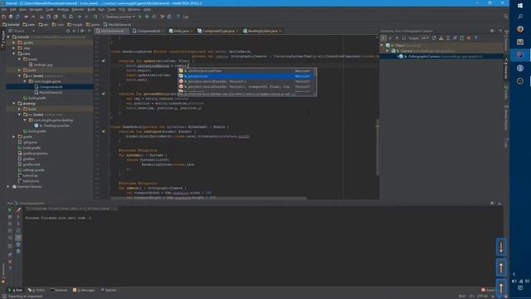Click the red Close X icon in Run panel
The height and width of the screenshot is (299, 531).
[x=10, y=262]
